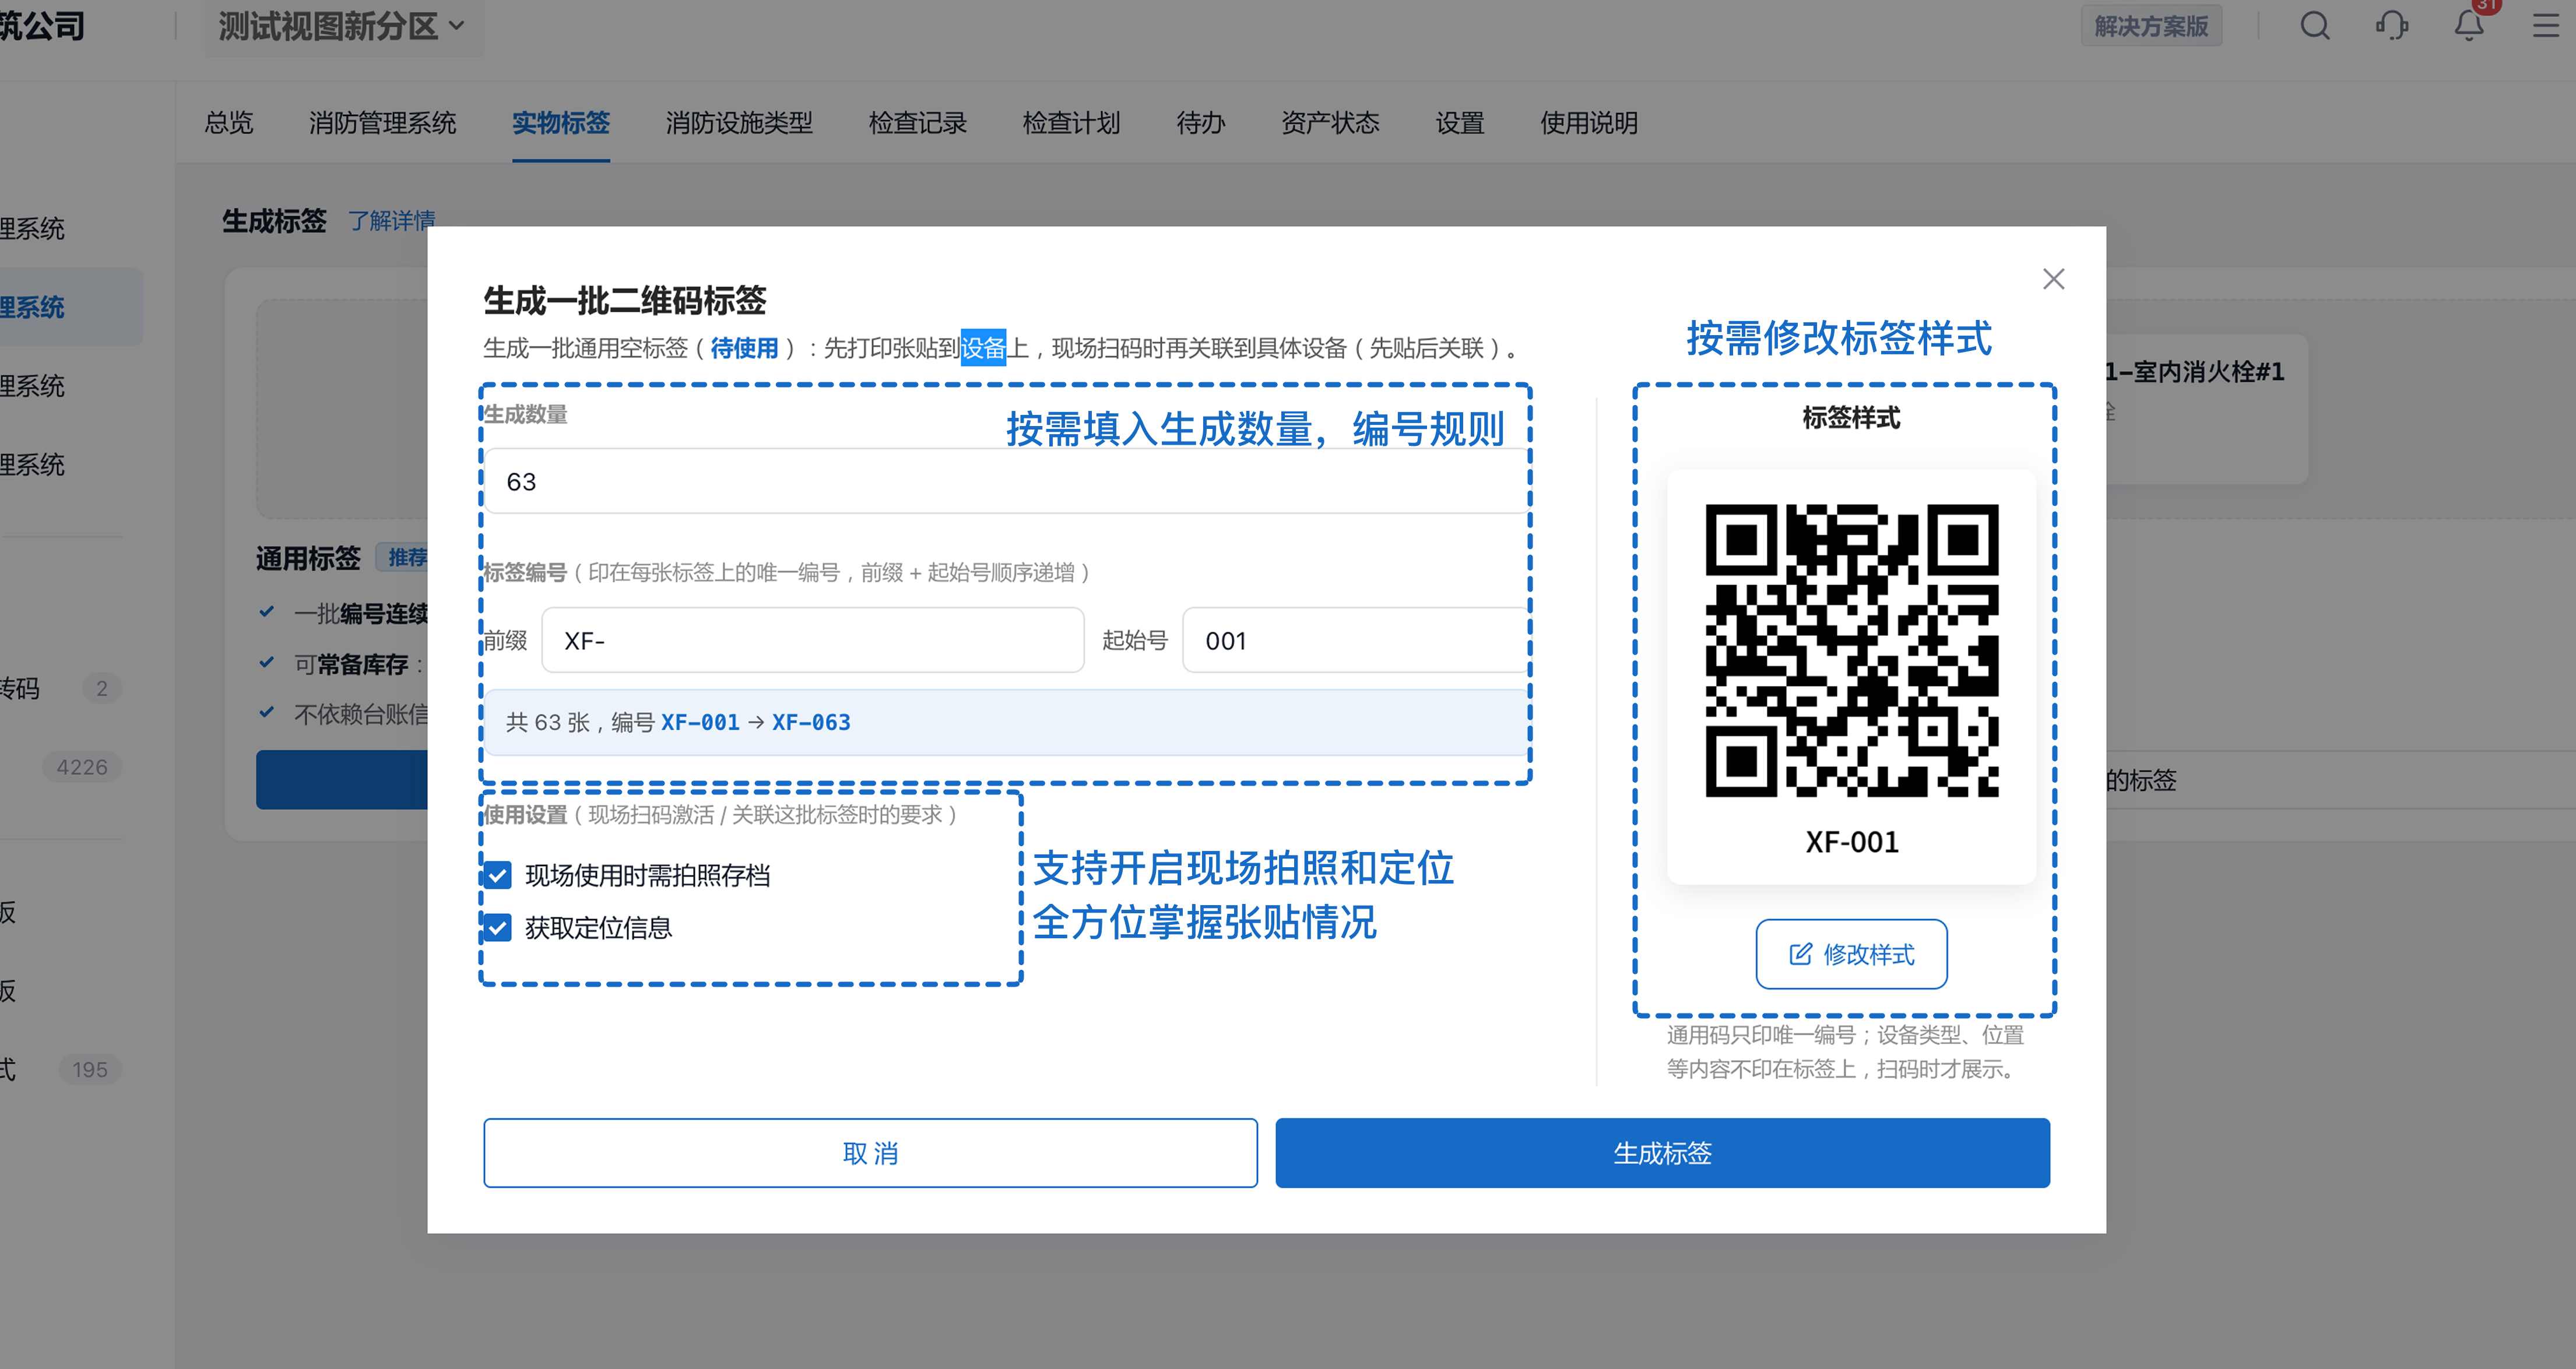Open the 设置 tab
Screen dimensions: 2576x1369
tap(1460, 123)
